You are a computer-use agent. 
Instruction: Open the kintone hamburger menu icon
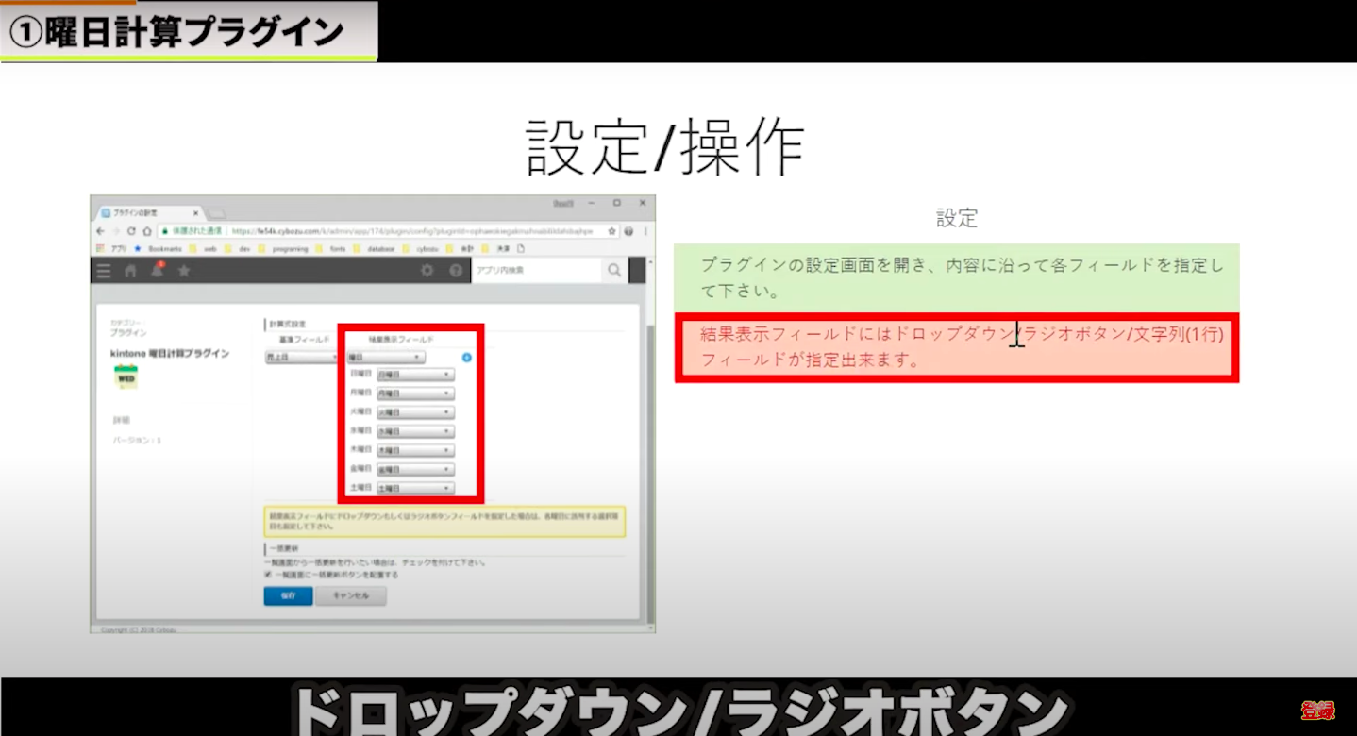pyautogui.click(x=104, y=271)
